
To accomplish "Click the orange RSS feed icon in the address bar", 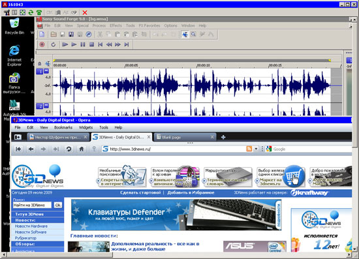I will 249,149.
